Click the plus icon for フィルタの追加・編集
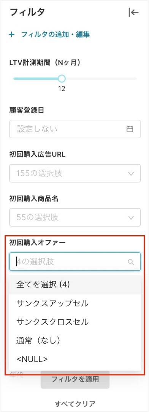 tap(11, 35)
